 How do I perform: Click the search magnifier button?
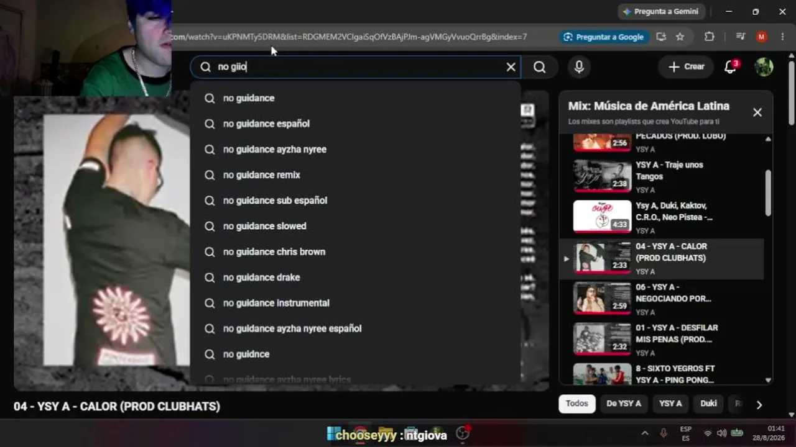click(x=539, y=67)
